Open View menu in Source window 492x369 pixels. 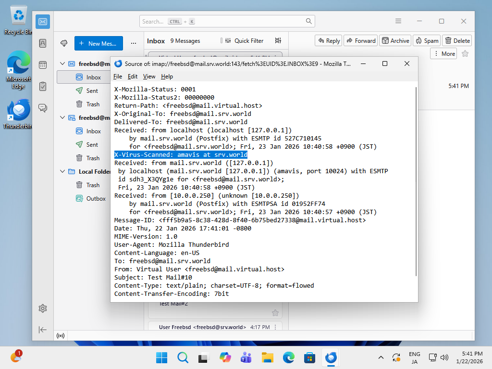pos(149,76)
